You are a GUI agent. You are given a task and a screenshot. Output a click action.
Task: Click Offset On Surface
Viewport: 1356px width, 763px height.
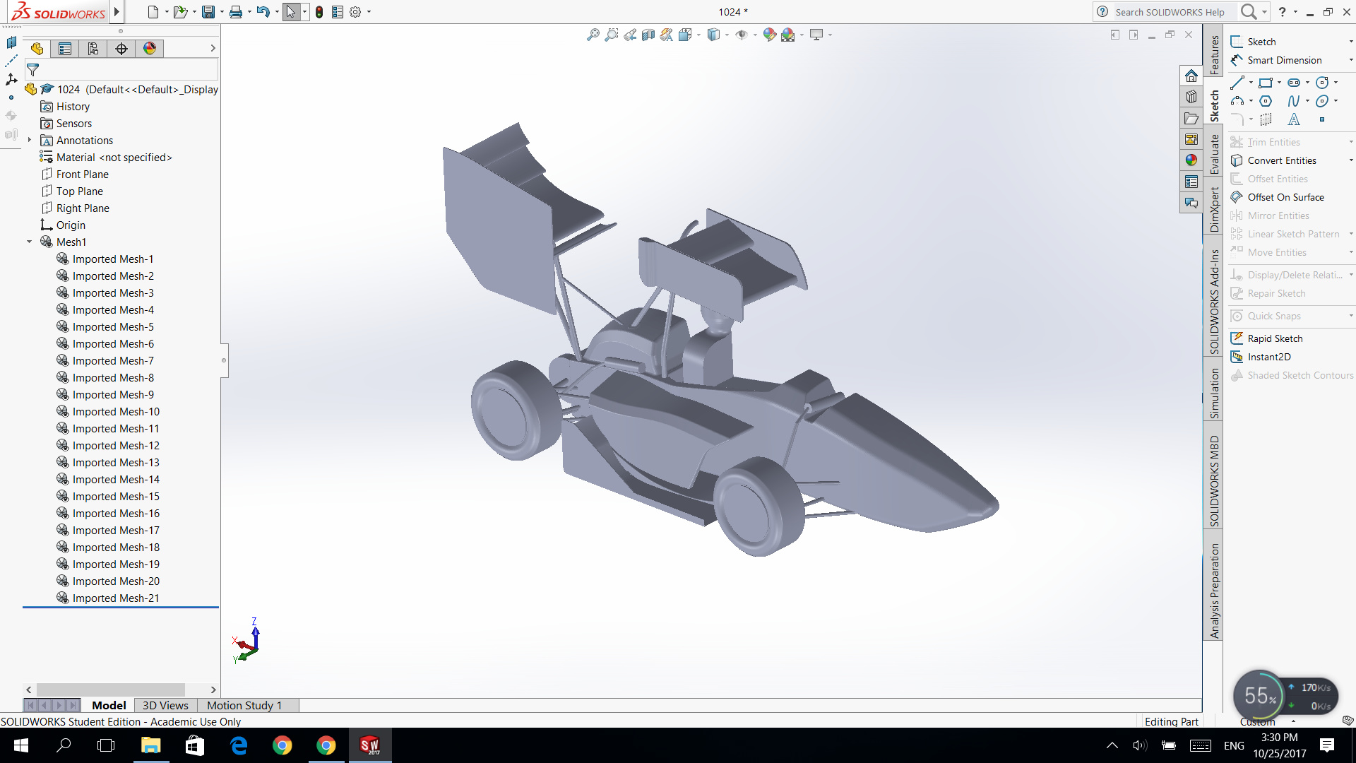coord(1285,197)
